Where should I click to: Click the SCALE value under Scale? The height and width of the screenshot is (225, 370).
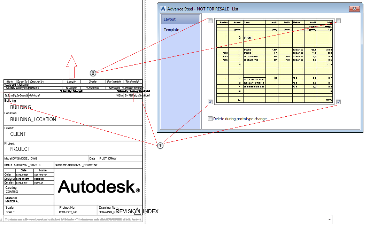10,212
